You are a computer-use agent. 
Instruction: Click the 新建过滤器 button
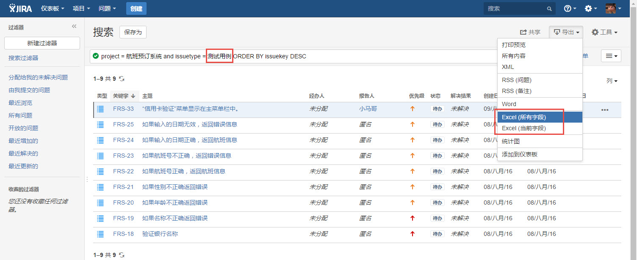point(42,43)
